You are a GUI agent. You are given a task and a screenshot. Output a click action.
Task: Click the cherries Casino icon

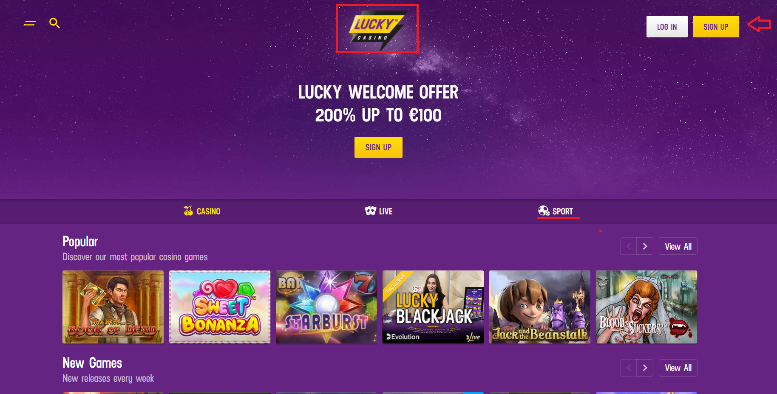188,211
